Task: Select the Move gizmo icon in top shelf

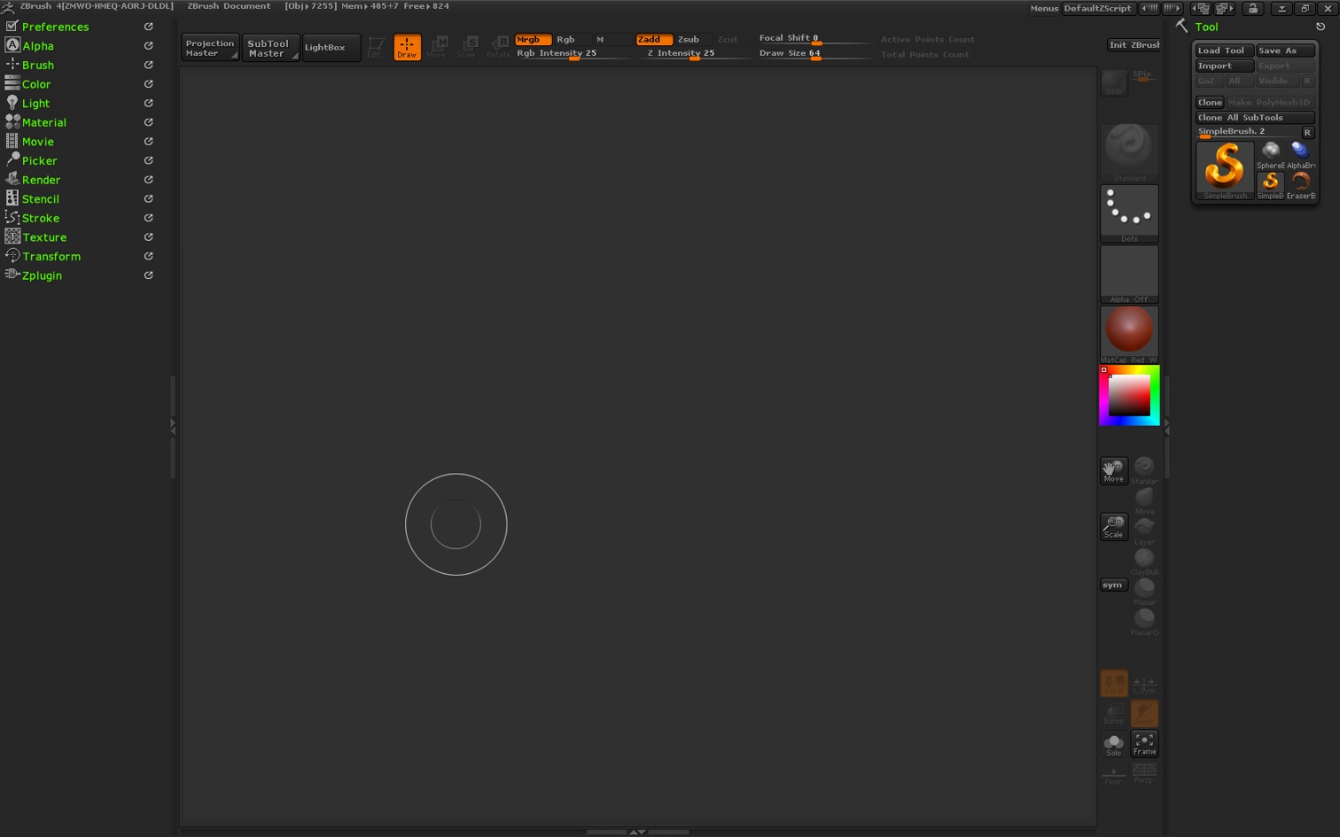Action: tap(437, 47)
